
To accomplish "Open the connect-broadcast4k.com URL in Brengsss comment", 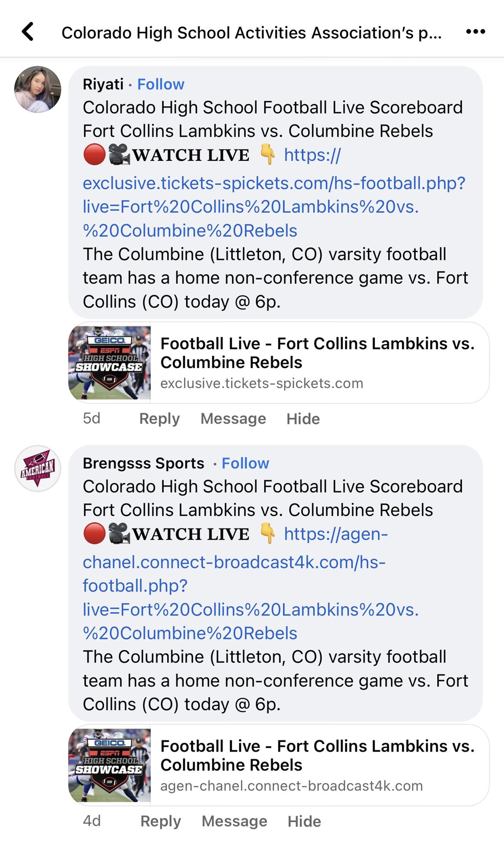I will (x=234, y=563).
